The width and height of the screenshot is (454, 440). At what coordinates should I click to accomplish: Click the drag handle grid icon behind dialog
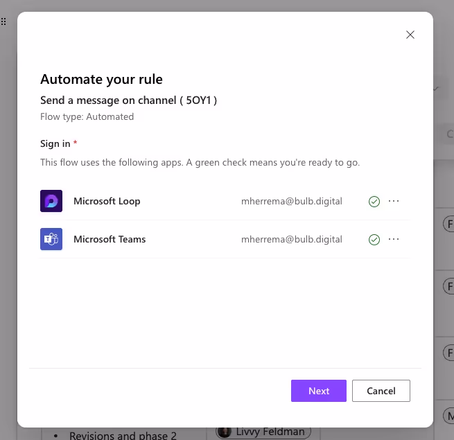click(x=3, y=21)
